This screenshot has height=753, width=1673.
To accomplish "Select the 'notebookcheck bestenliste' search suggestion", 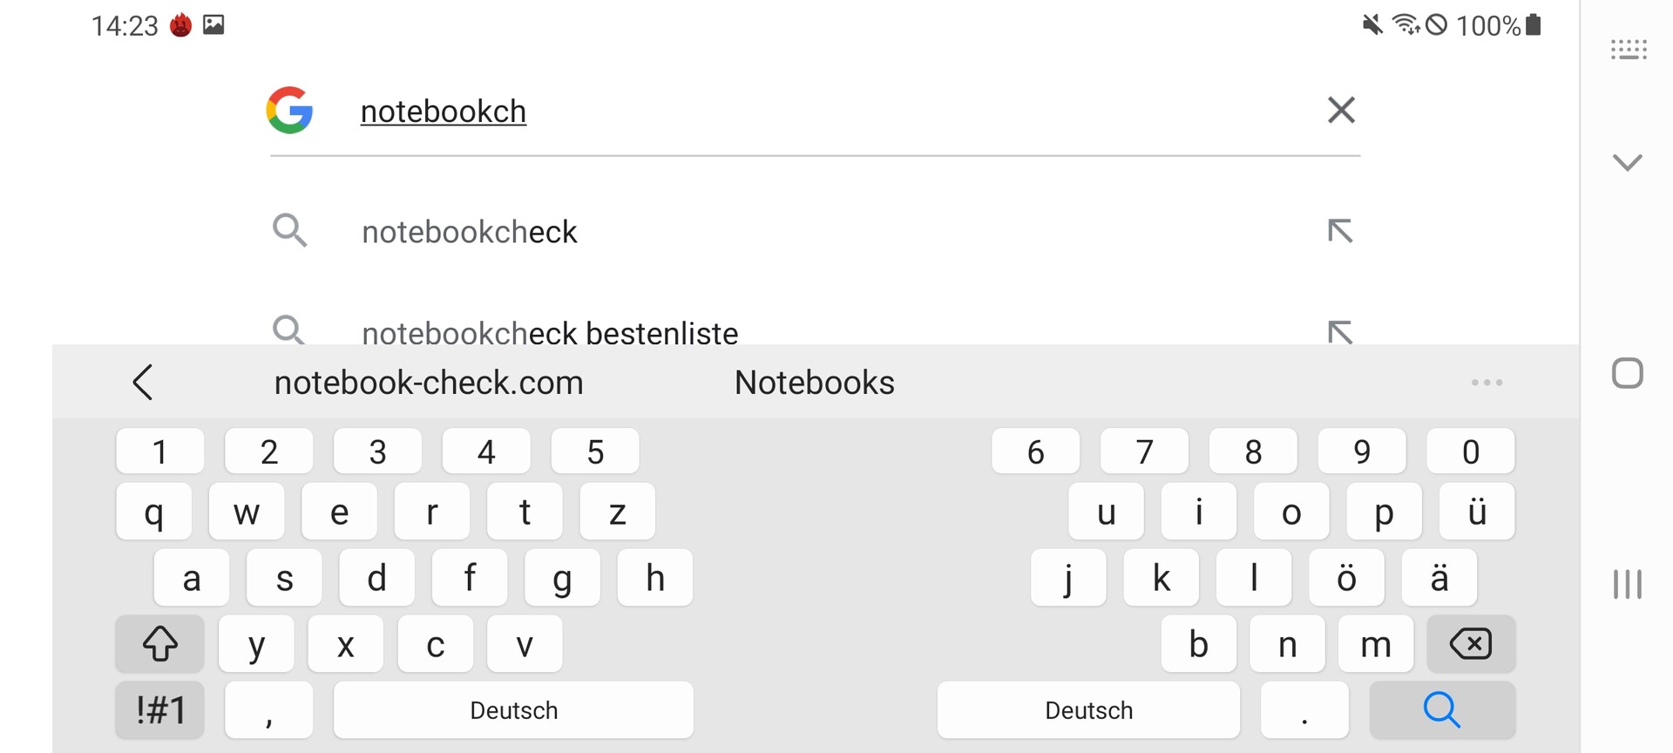I will click(x=550, y=333).
